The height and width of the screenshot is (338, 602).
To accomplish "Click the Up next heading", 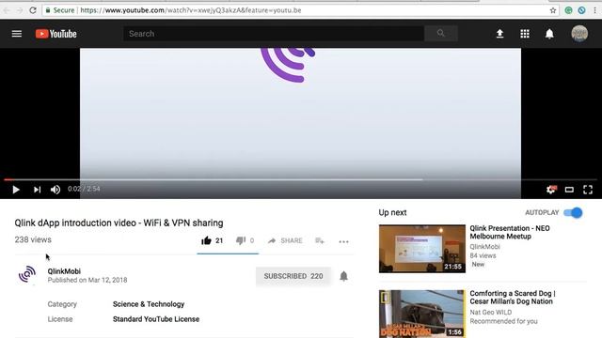I will click(x=392, y=213).
